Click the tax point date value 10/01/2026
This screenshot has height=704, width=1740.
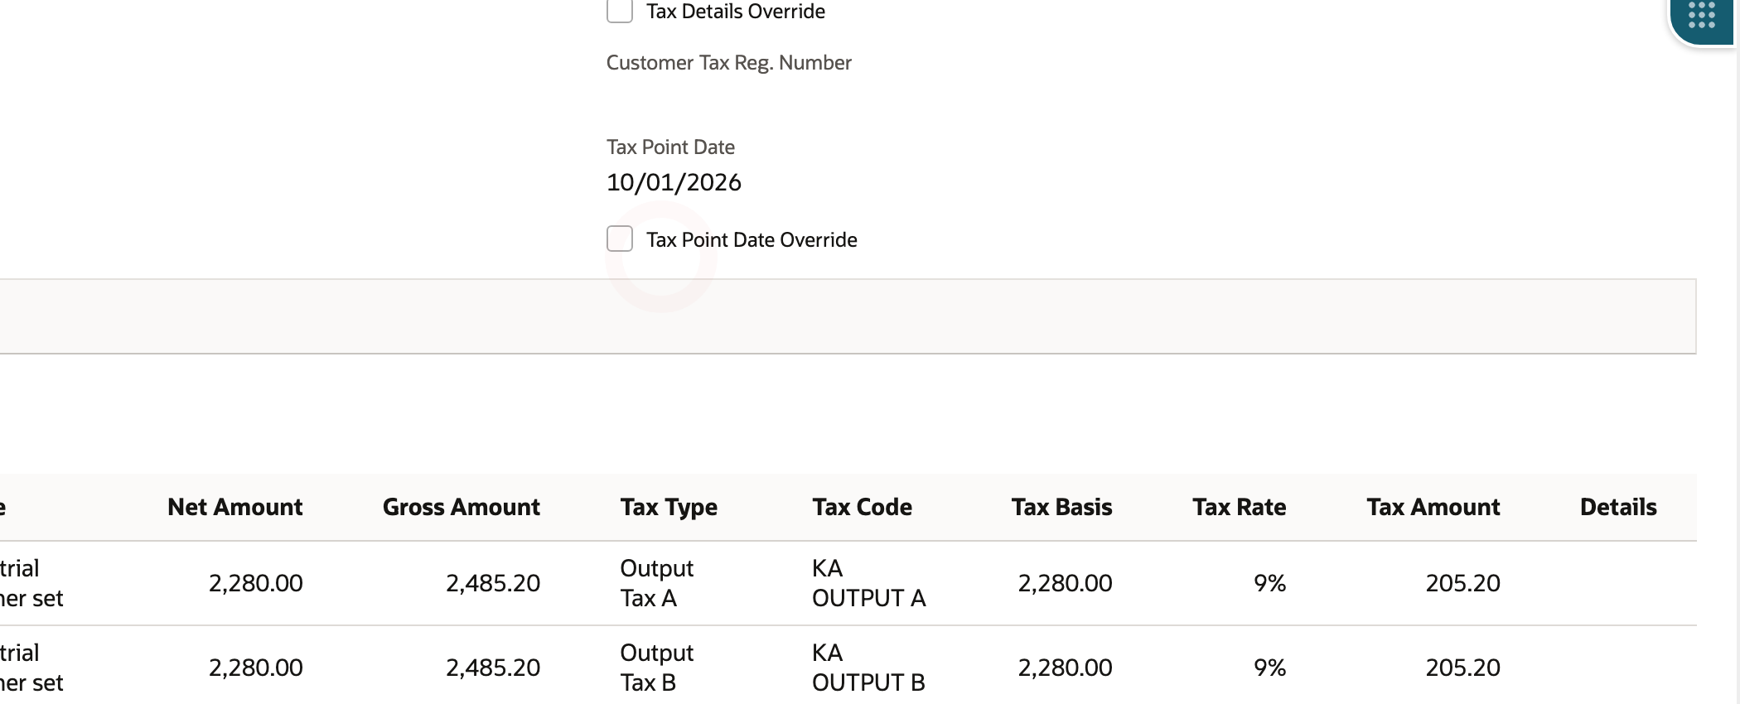click(674, 182)
